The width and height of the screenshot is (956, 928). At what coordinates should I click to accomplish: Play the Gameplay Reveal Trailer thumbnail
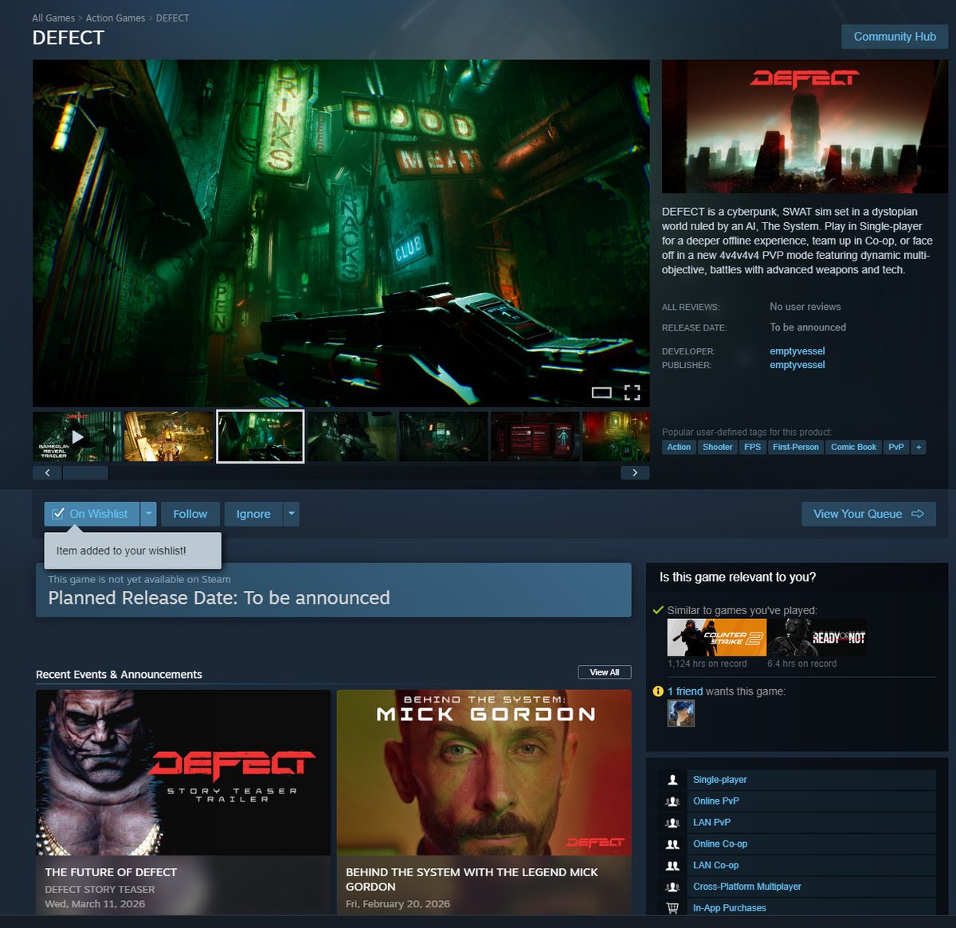pos(77,437)
